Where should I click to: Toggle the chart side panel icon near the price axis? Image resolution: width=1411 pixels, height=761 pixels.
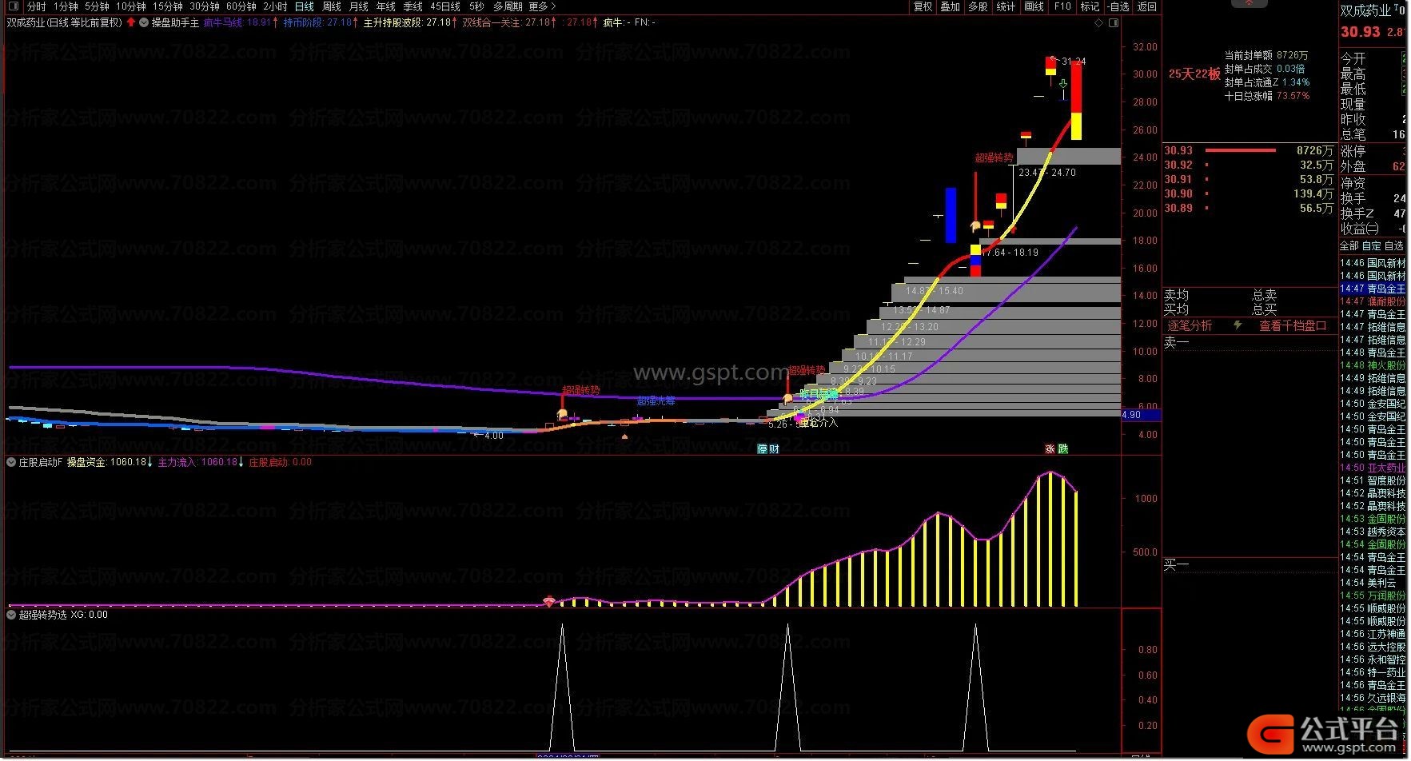(1112, 22)
